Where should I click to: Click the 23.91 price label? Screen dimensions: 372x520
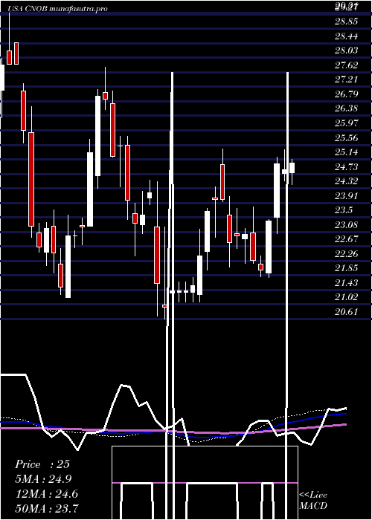tap(347, 195)
